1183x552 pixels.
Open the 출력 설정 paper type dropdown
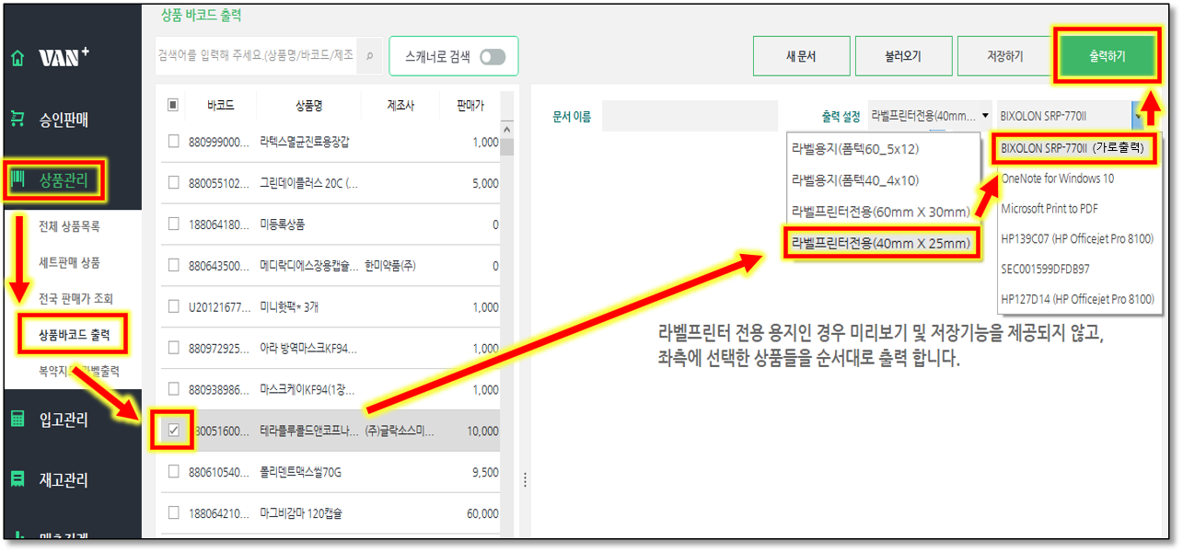(x=931, y=116)
